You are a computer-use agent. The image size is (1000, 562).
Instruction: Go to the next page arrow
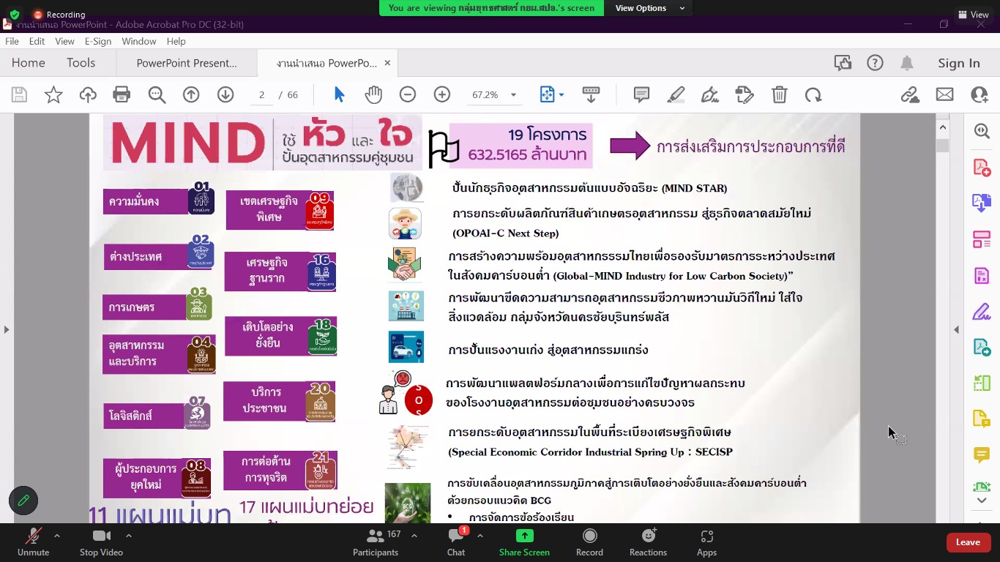pyautogui.click(x=225, y=94)
